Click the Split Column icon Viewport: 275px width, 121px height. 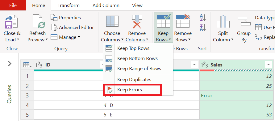(223, 21)
